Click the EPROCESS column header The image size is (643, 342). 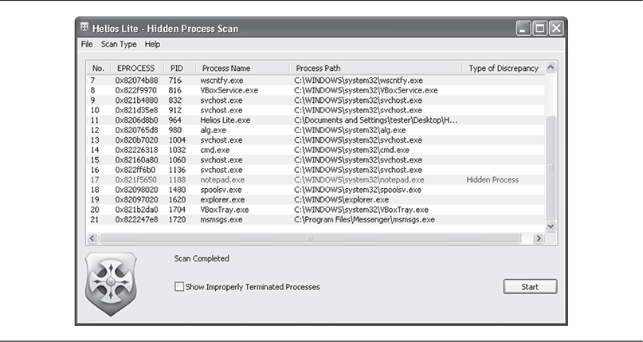(135, 69)
